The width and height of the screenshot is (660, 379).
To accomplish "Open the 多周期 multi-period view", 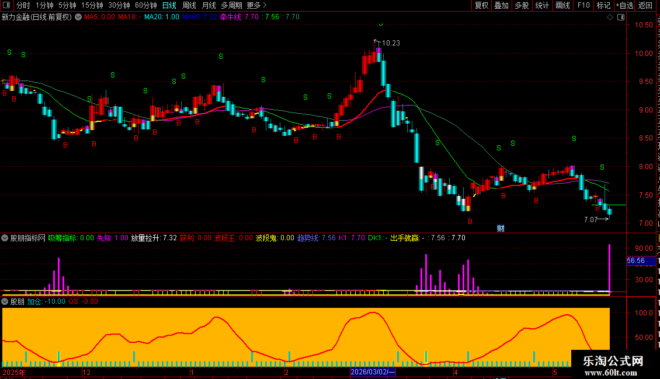I will tap(231, 5).
